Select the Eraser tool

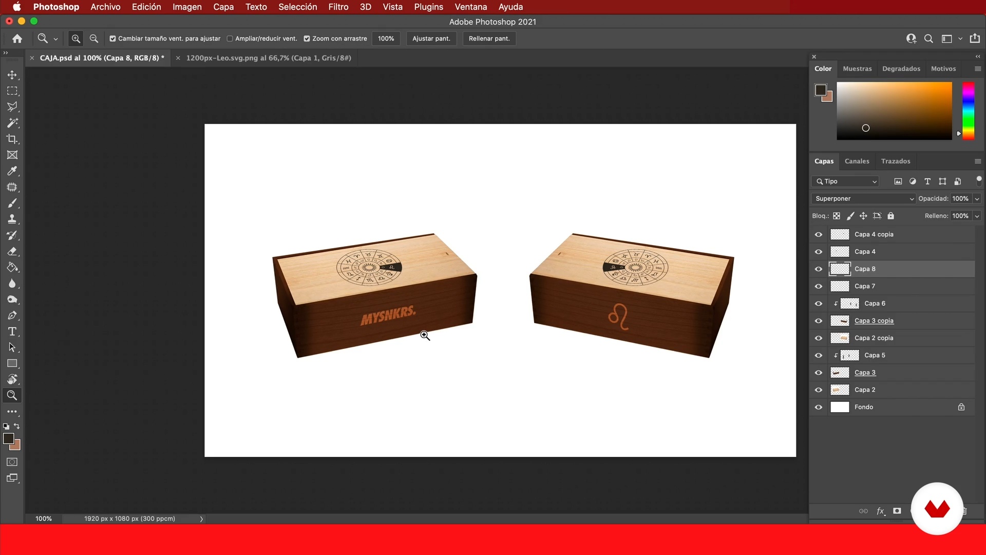tap(12, 251)
